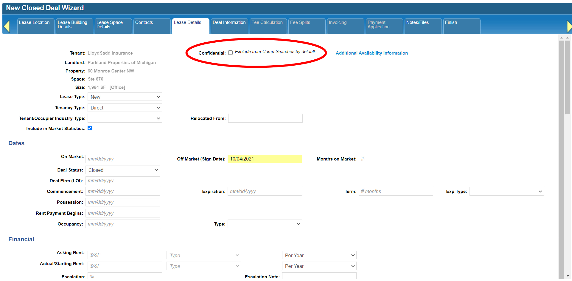
Task: Focus the Relocated From text field
Action: 265,118
